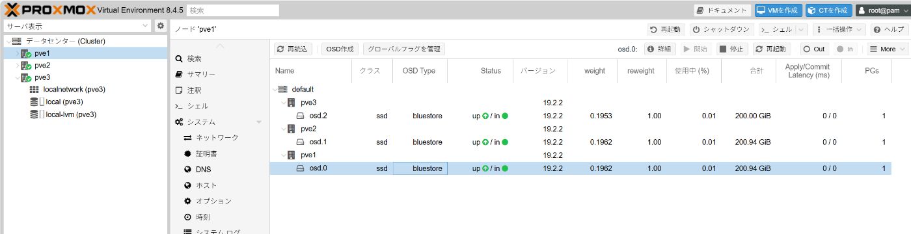Select the pve2 node icon in tree
Image resolution: width=911 pixels, height=234 pixels.
click(26, 66)
